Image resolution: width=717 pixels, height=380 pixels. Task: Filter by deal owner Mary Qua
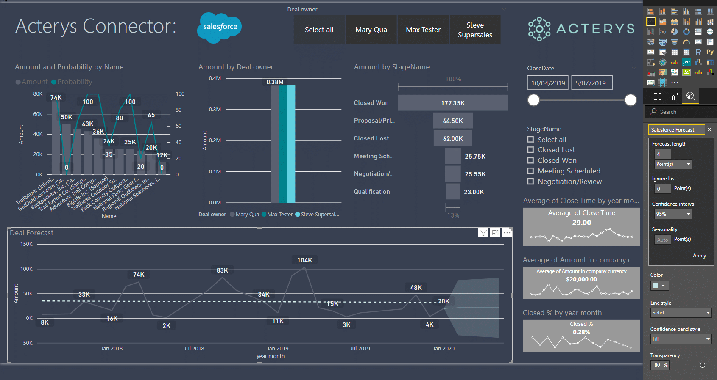tap(371, 30)
